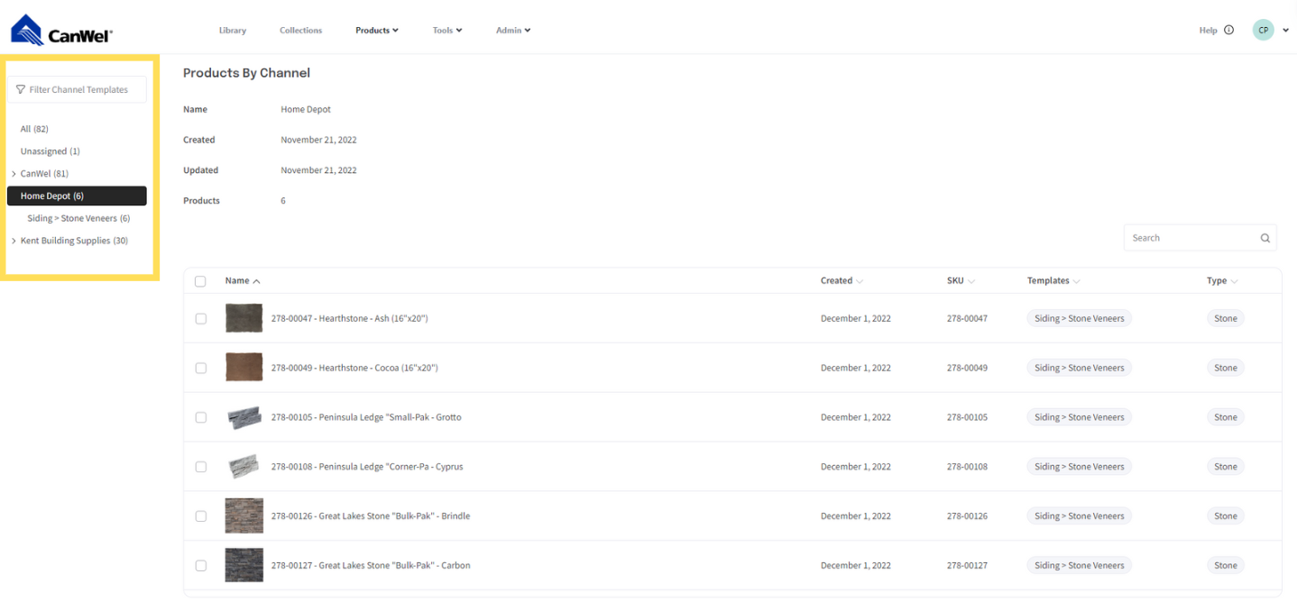The width and height of the screenshot is (1297, 602).
Task: Sort table by SKU column
Action: [x=961, y=281]
